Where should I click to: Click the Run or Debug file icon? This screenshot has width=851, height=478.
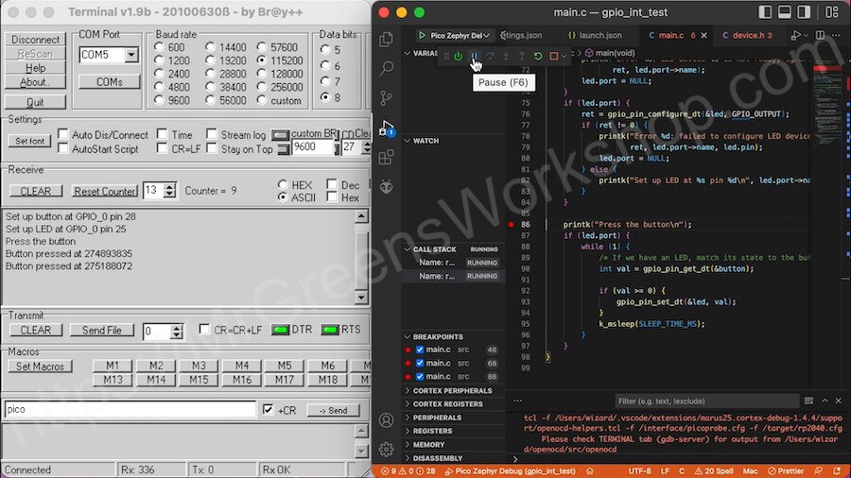[x=795, y=35]
